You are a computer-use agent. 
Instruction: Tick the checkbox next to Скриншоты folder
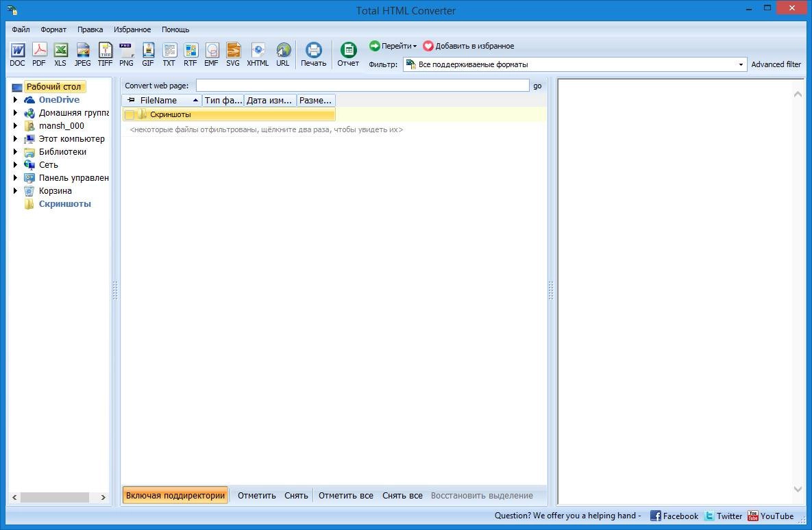[x=130, y=115]
